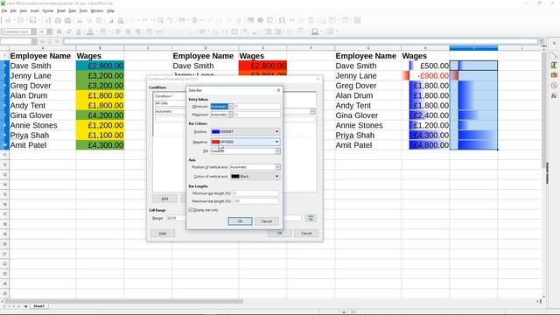
Task: Open the Tools menu
Action: coord(83,11)
